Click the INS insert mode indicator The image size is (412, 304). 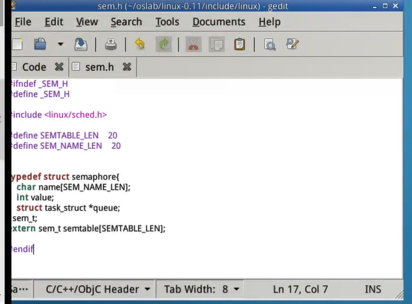(x=373, y=289)
